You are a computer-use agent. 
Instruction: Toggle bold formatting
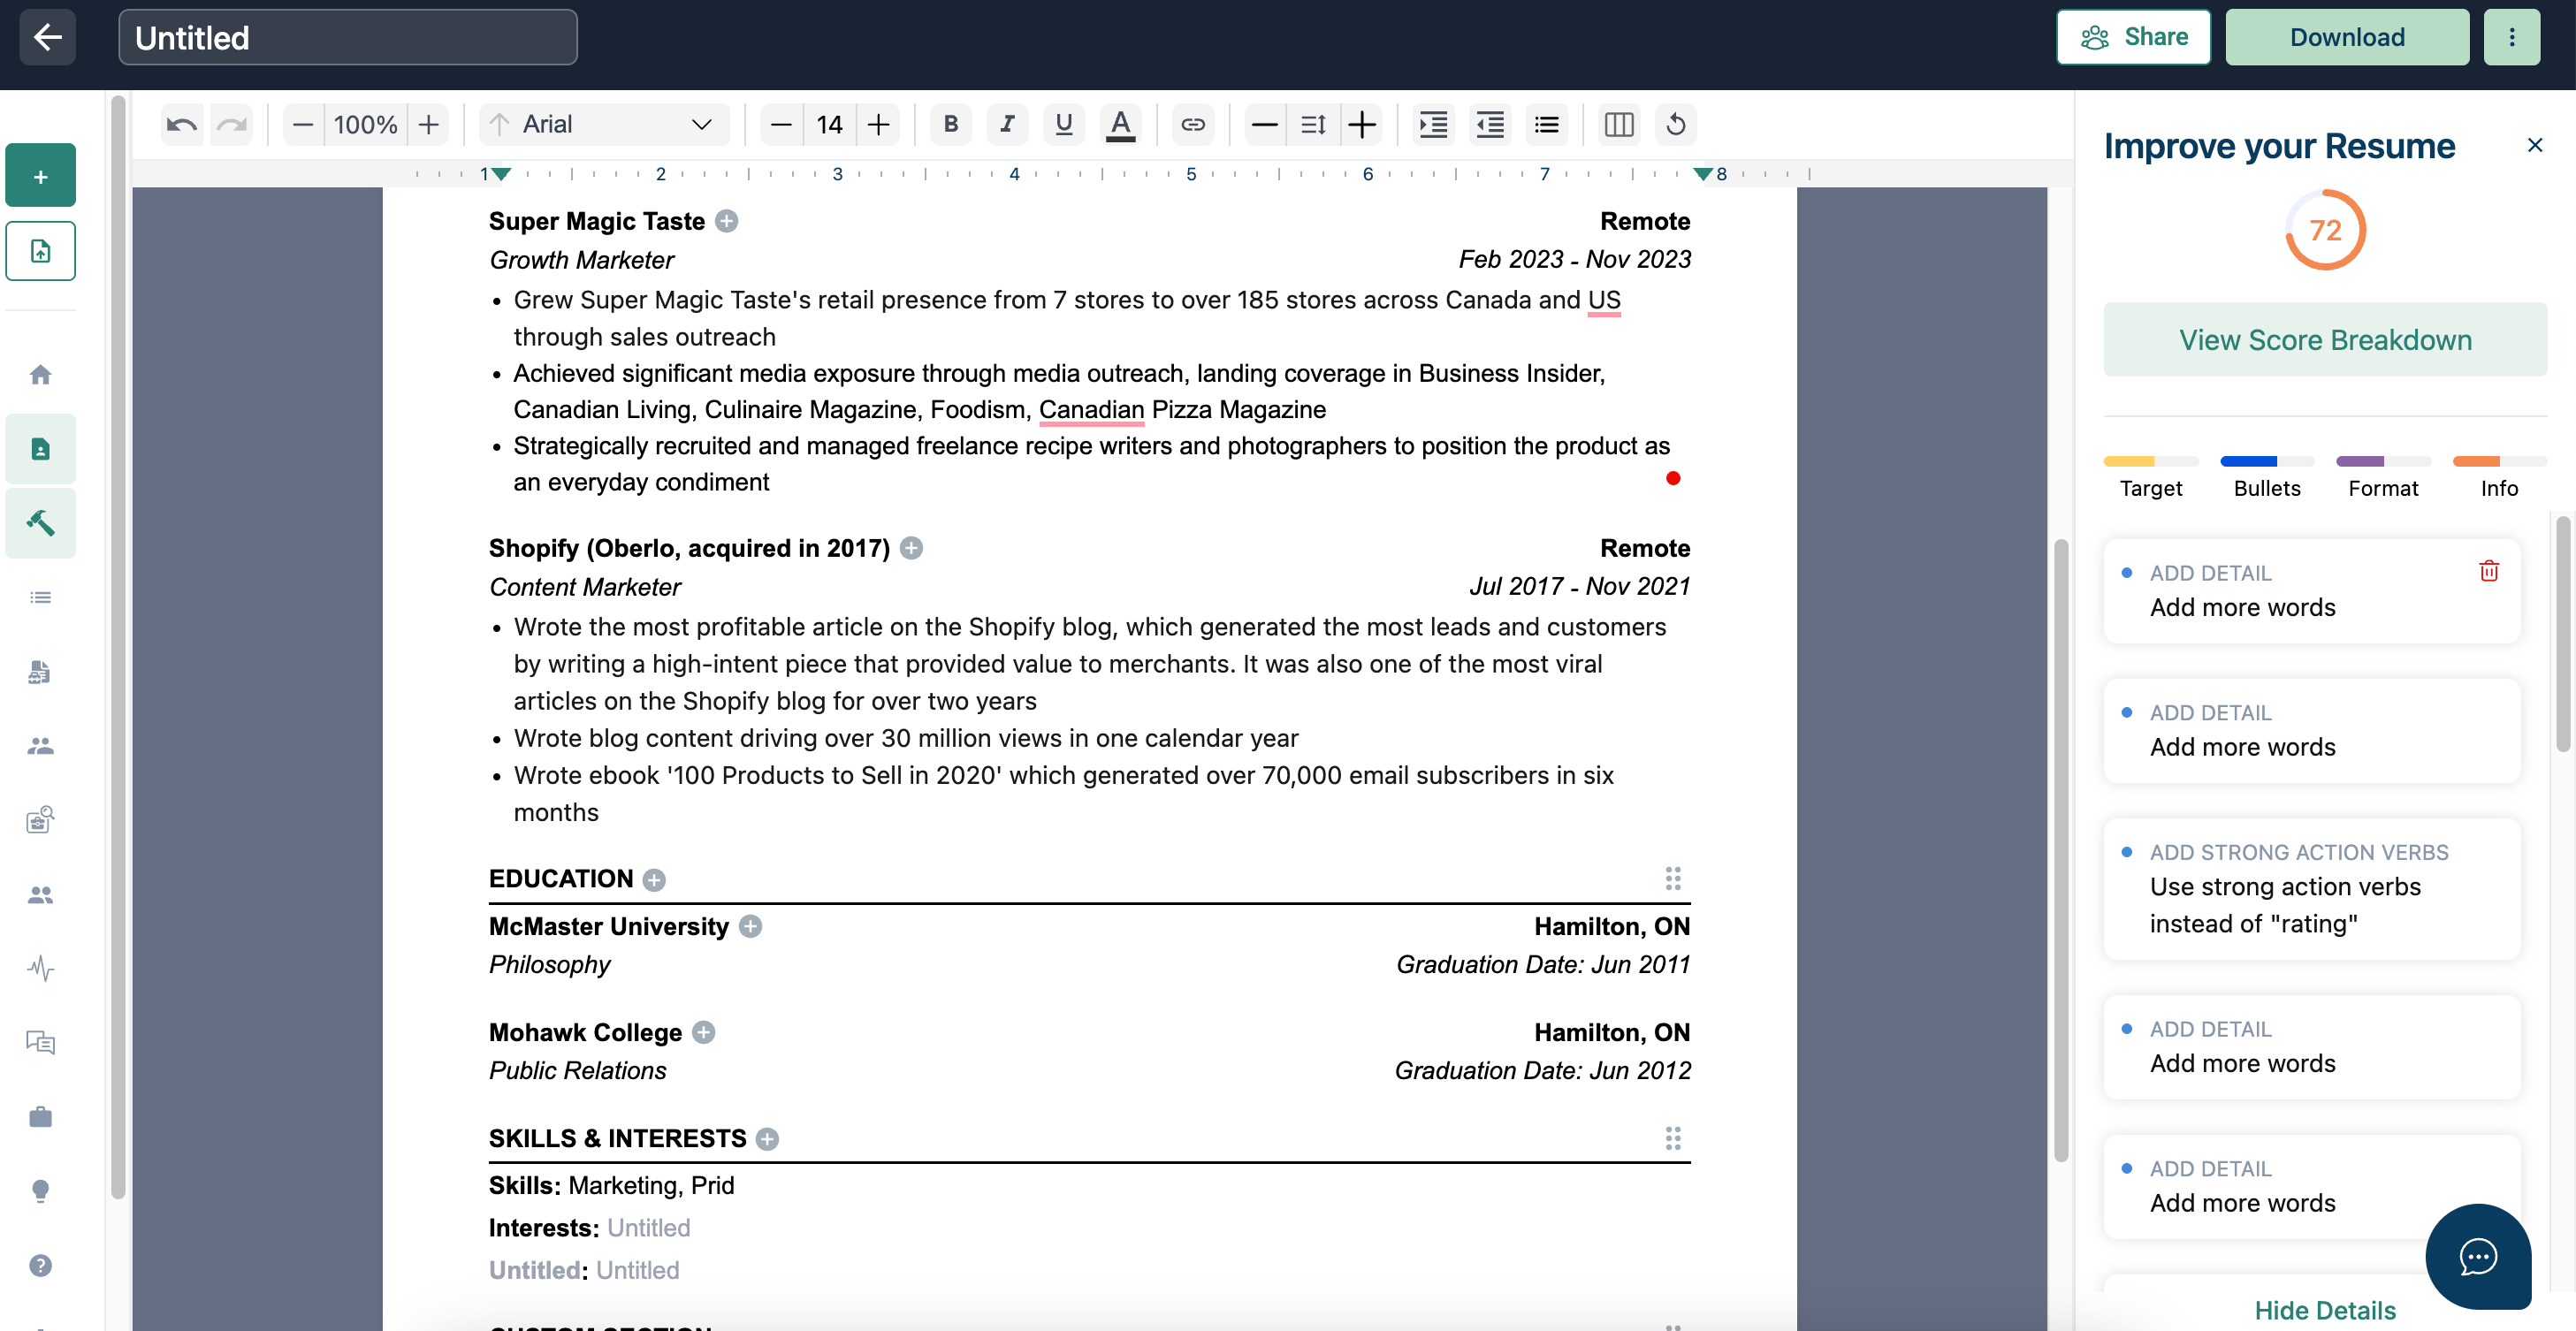[x=950, y=124]
